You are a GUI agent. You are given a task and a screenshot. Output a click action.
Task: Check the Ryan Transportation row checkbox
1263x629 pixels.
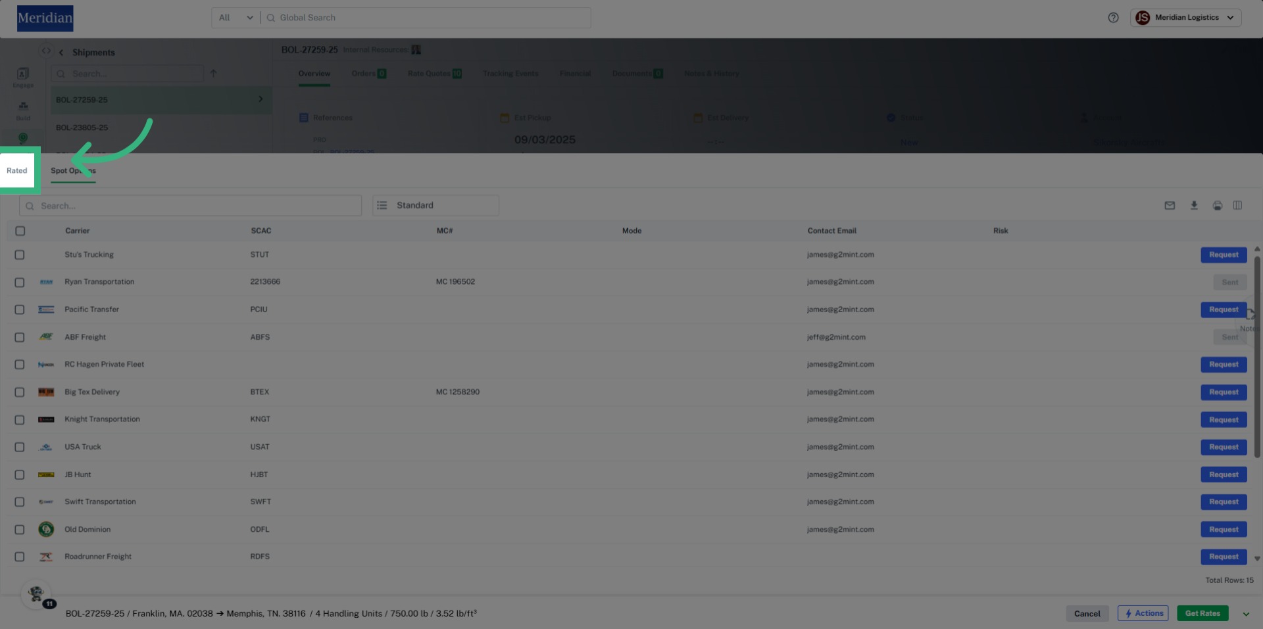pos(20,283)
